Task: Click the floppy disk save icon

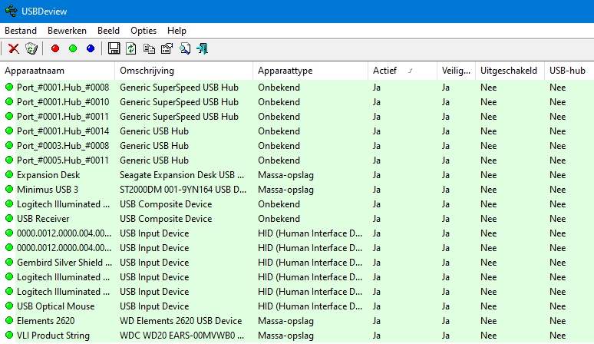Action: (x=114, y=49)
